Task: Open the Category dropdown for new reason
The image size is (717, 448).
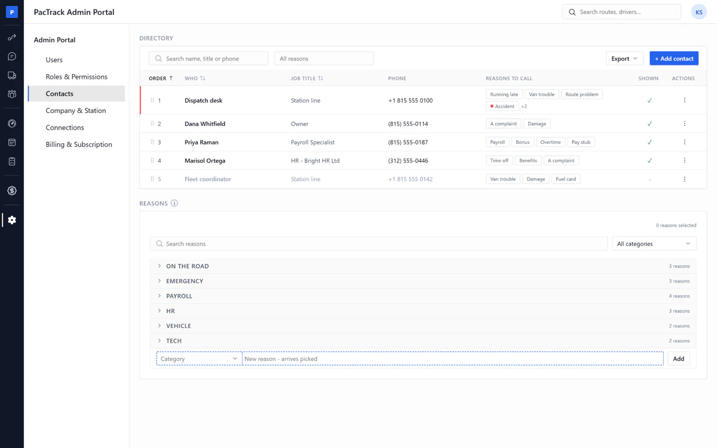Action: click(199, 359)
